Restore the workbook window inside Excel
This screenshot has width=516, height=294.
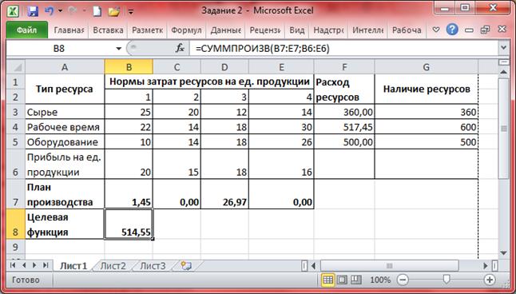point(485,30)
